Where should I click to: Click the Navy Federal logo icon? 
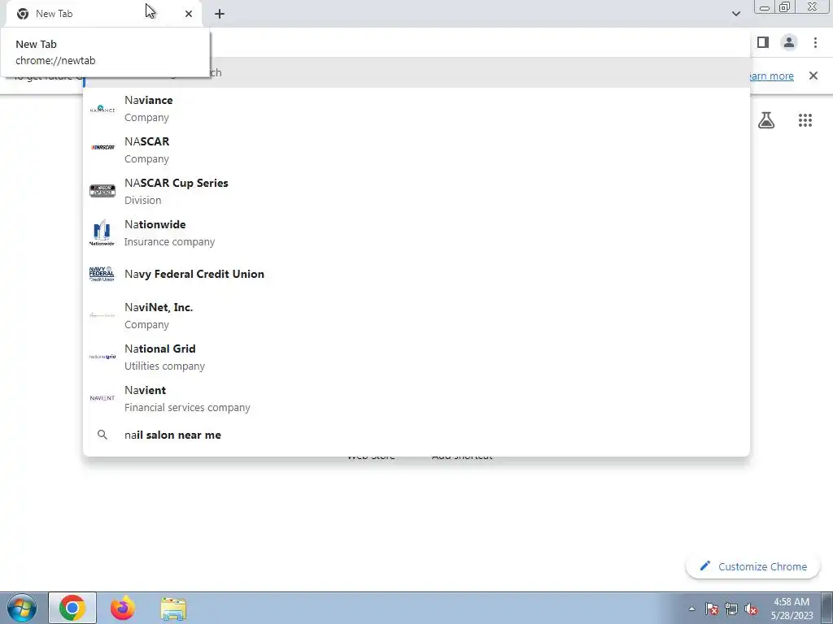tap(102, 274)
